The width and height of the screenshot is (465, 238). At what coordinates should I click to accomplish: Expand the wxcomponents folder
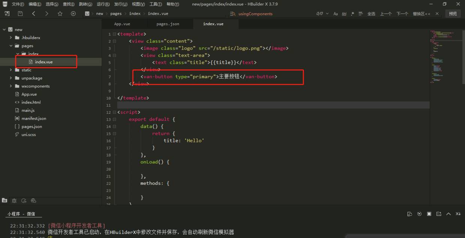click(x=11, y=86)
